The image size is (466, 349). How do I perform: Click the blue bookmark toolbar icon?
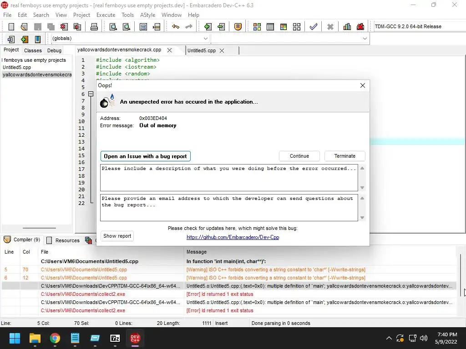(x=38, y=39)
